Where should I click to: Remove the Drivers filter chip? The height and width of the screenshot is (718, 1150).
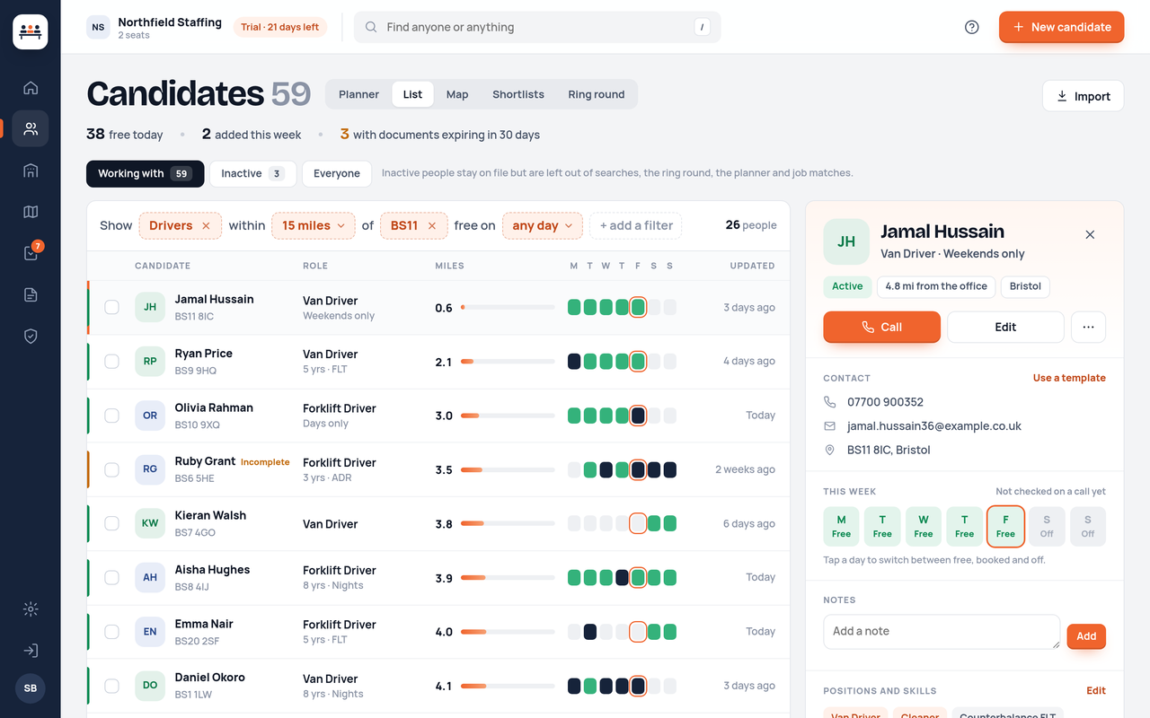pyautogui.click(x=206, y=226)
